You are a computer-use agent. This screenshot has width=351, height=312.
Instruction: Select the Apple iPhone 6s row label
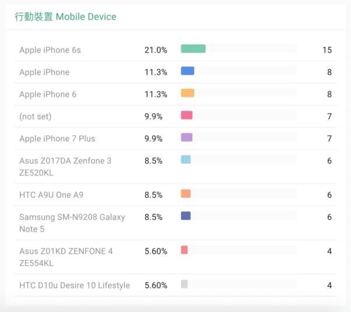[50, 50]
